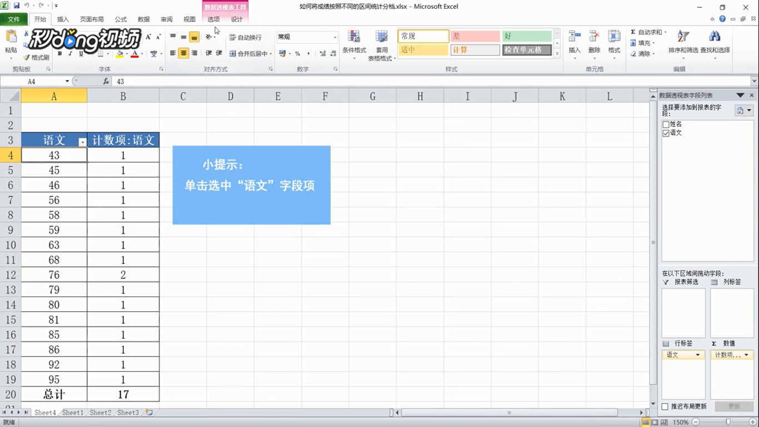Click the formula bar input showing 43

[431, 81]
